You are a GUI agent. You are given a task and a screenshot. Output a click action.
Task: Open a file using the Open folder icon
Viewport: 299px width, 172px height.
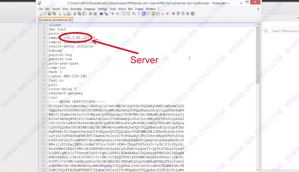point(45,14)
